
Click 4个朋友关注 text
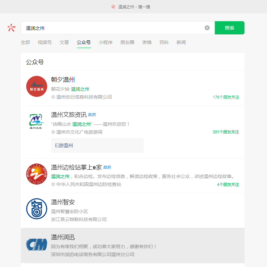[x=228, y=185]
